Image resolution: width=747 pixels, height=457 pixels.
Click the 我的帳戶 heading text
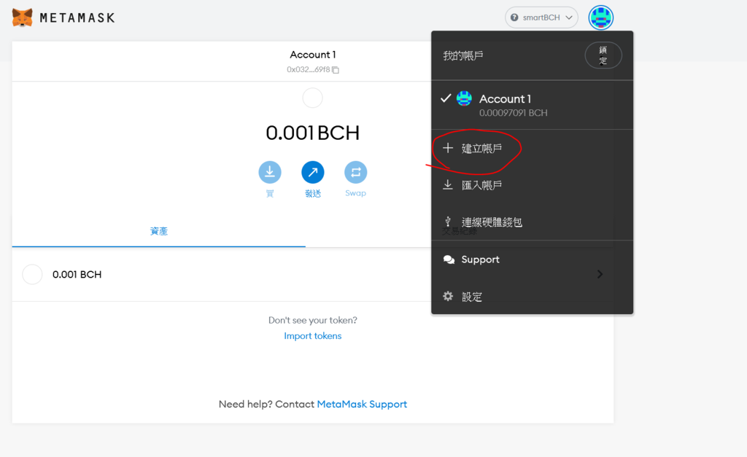[463, 55]
